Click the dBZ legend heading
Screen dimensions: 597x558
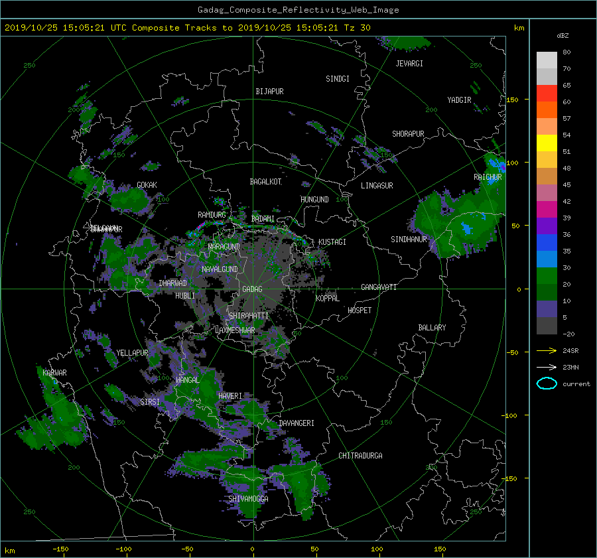(x=563, y=36)
